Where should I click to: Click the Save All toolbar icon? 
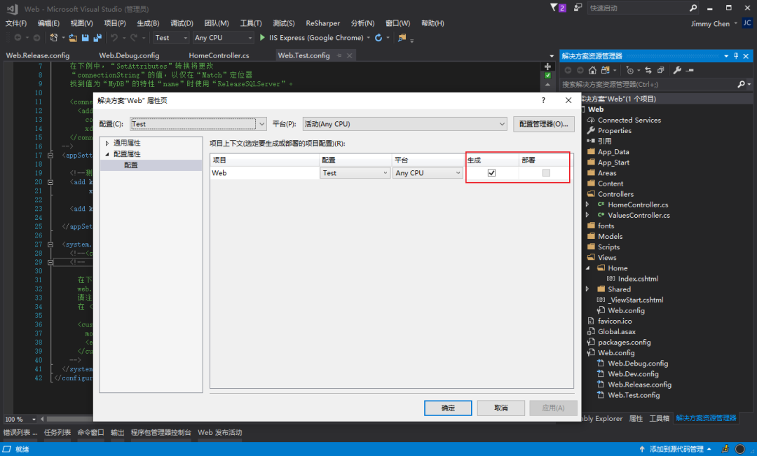(97, 38)
